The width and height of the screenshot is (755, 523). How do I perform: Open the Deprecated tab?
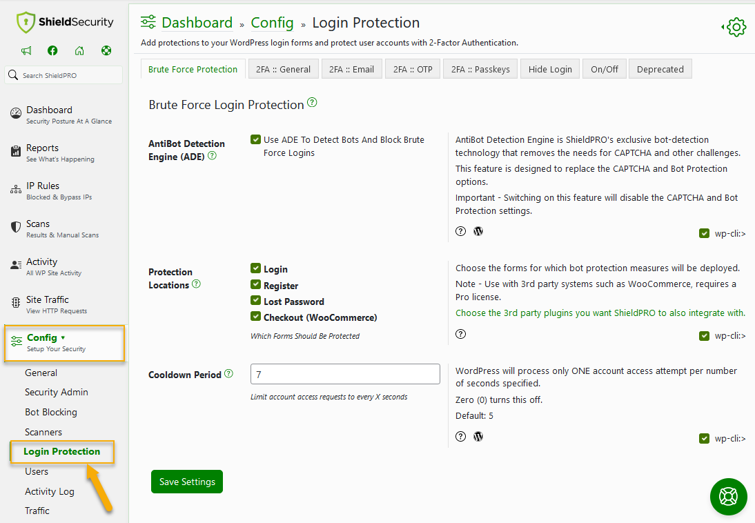[660, 70]
